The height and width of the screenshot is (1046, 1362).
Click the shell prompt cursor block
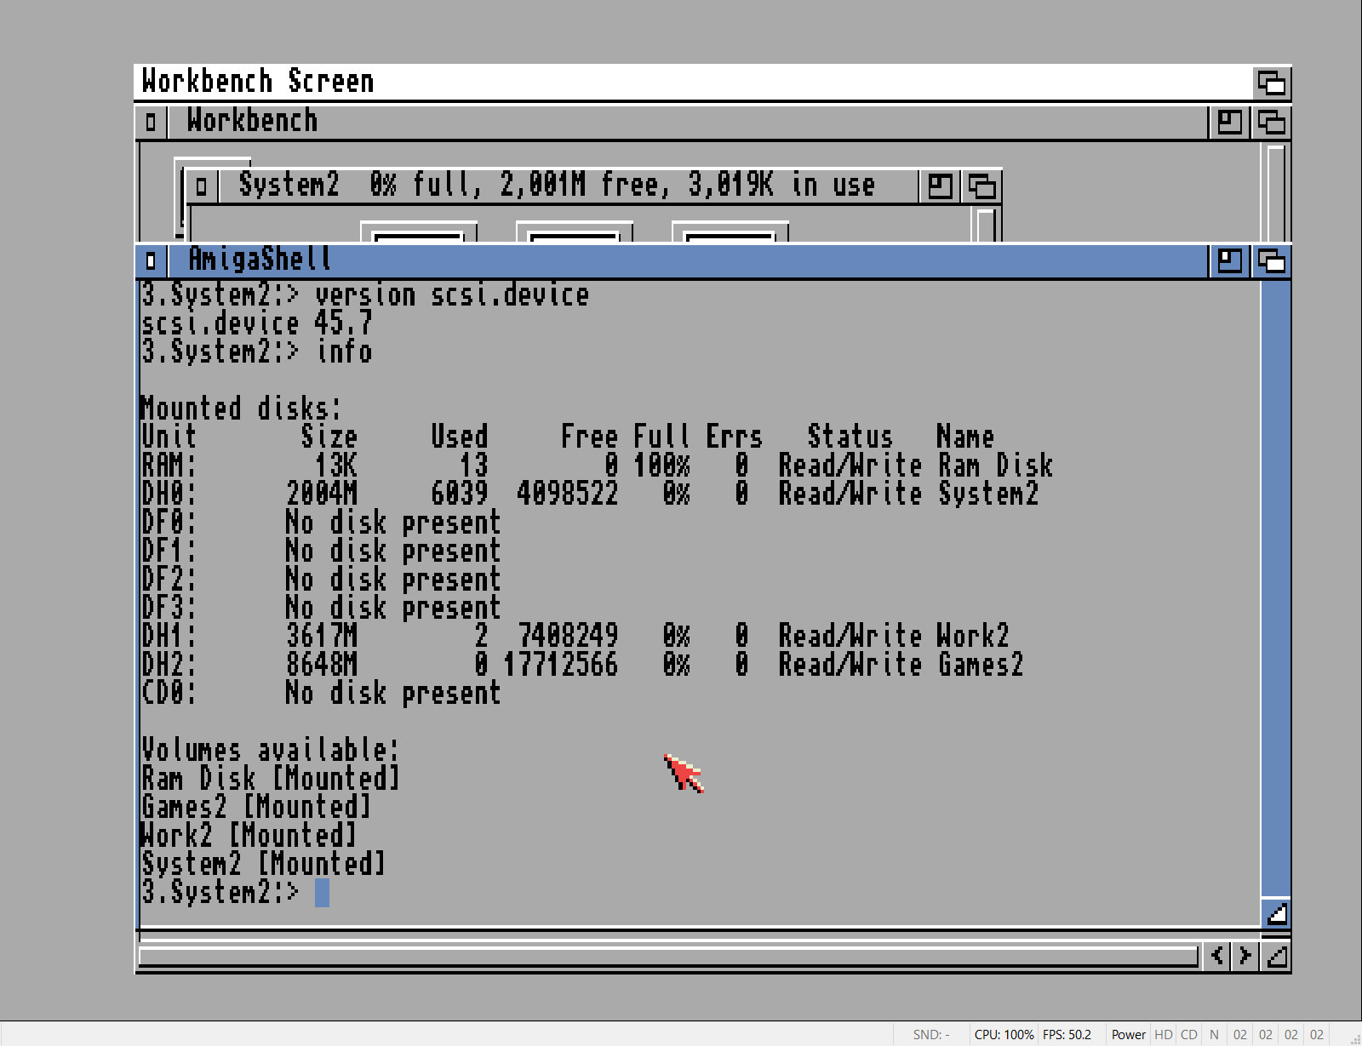click(x=322, y=893)
